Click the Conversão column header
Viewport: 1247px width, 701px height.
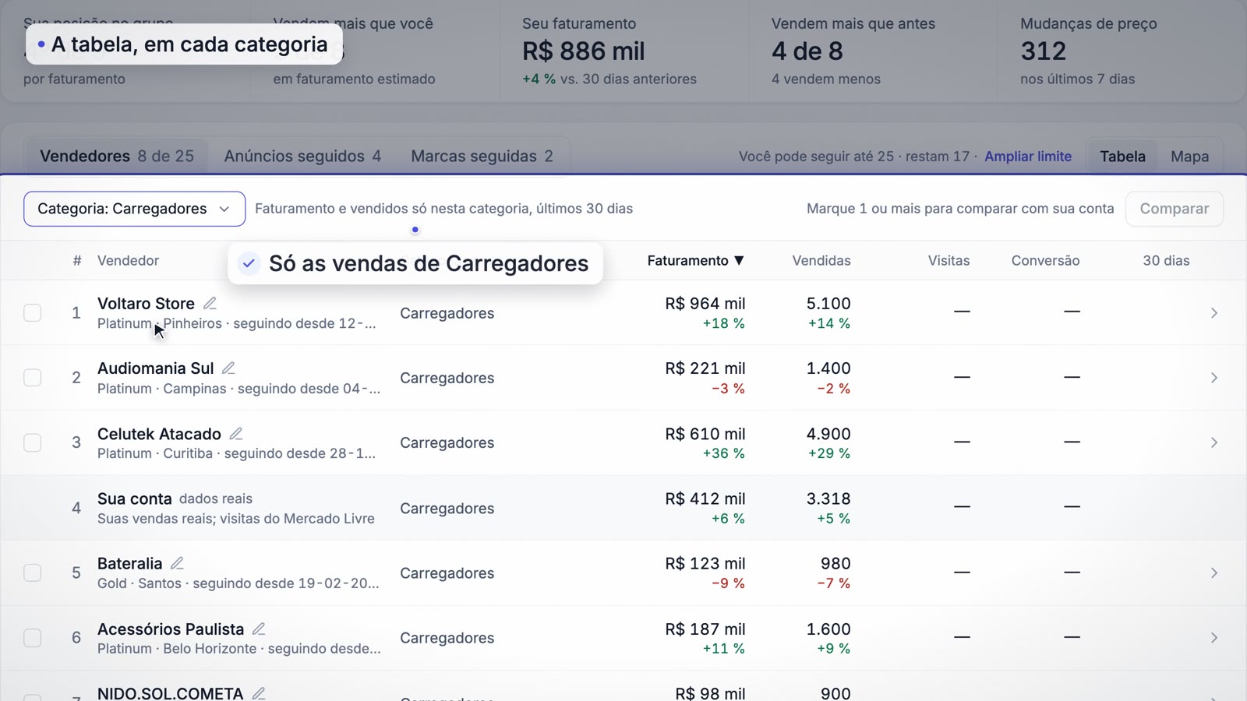tap(1045, 261)
